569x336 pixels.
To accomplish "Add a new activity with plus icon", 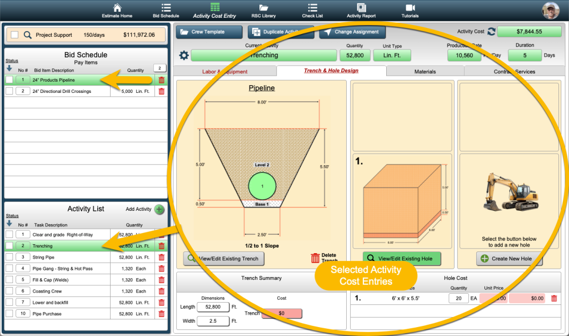I will coord(159,209).
